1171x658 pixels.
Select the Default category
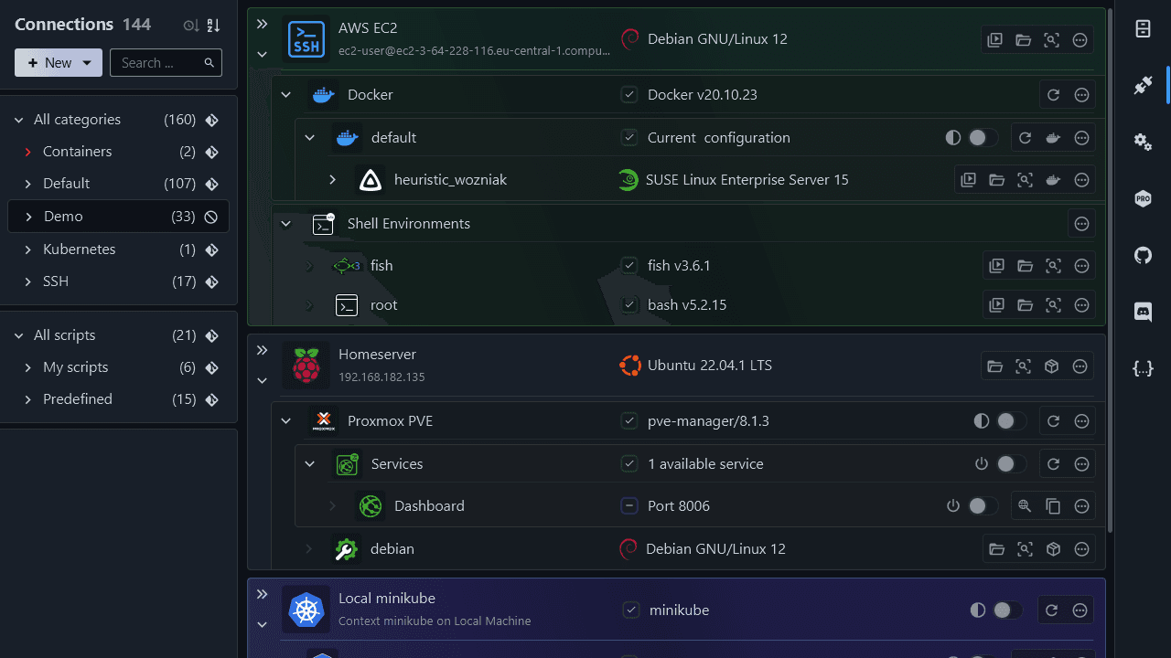(118, 184)
